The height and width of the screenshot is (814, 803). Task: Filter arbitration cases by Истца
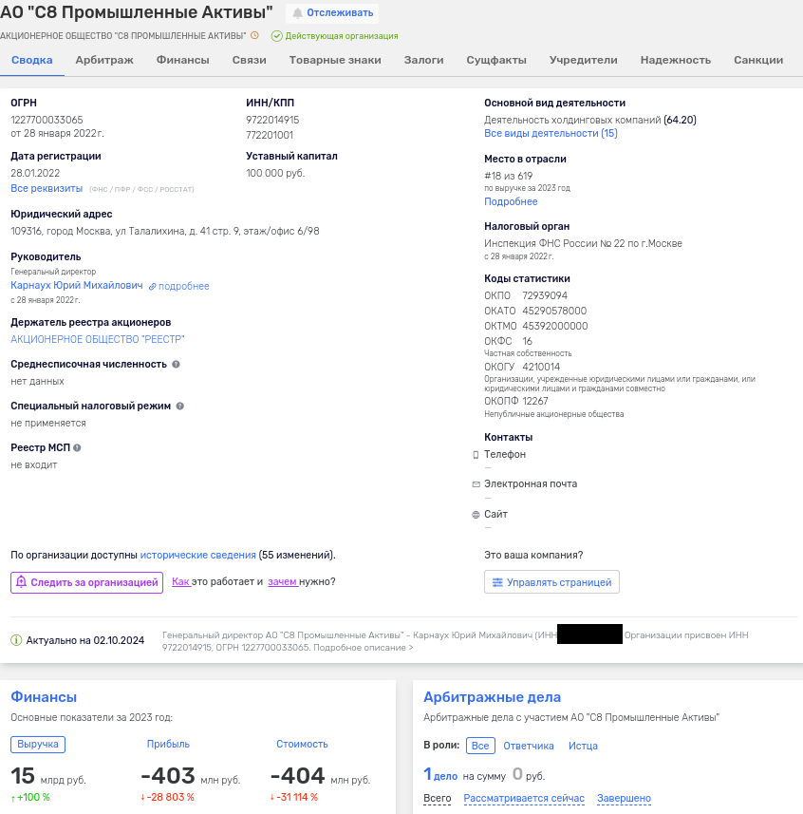click(x=583, y=746)
